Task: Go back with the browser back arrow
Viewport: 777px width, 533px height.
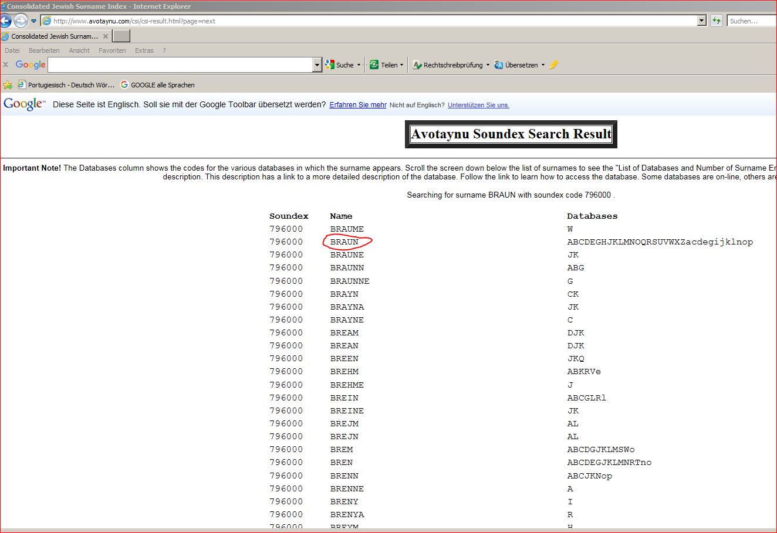Action: tap(5, 21)
